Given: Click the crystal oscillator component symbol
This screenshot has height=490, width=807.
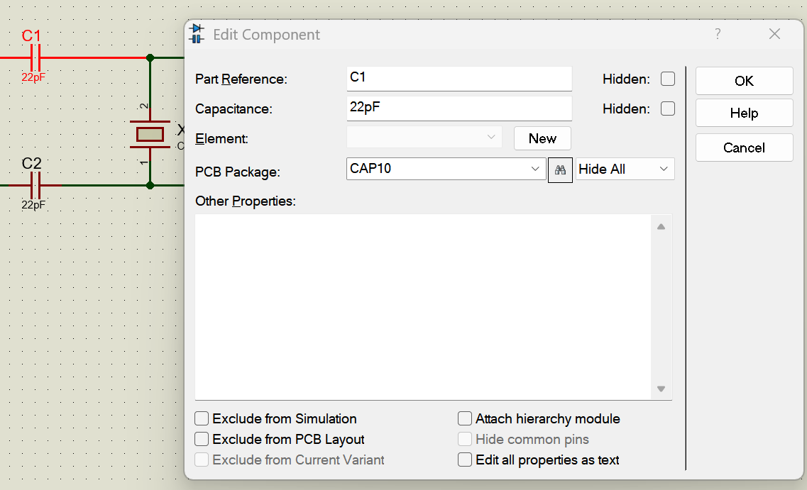Looking at the screenshot, I should pos(150,134).
